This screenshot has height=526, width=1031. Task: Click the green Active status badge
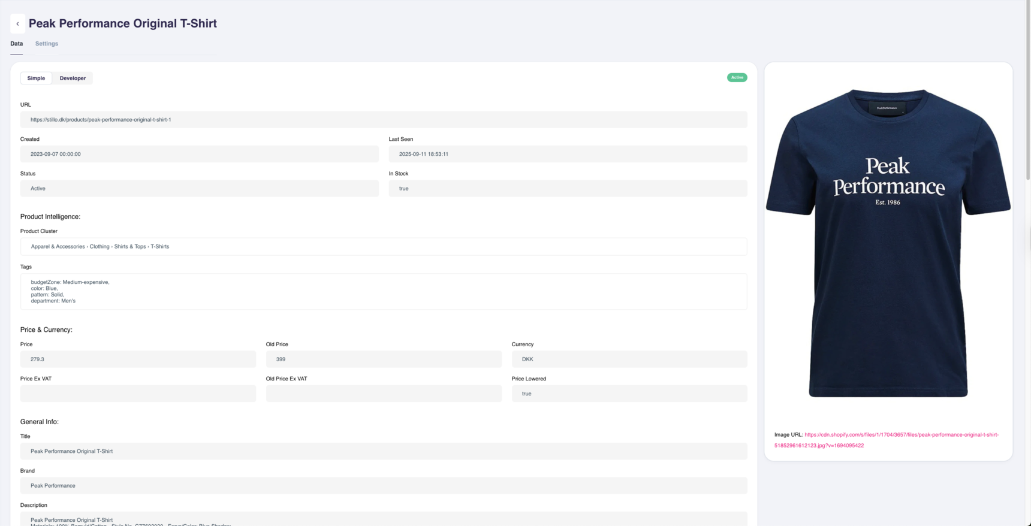pos(737,77)
